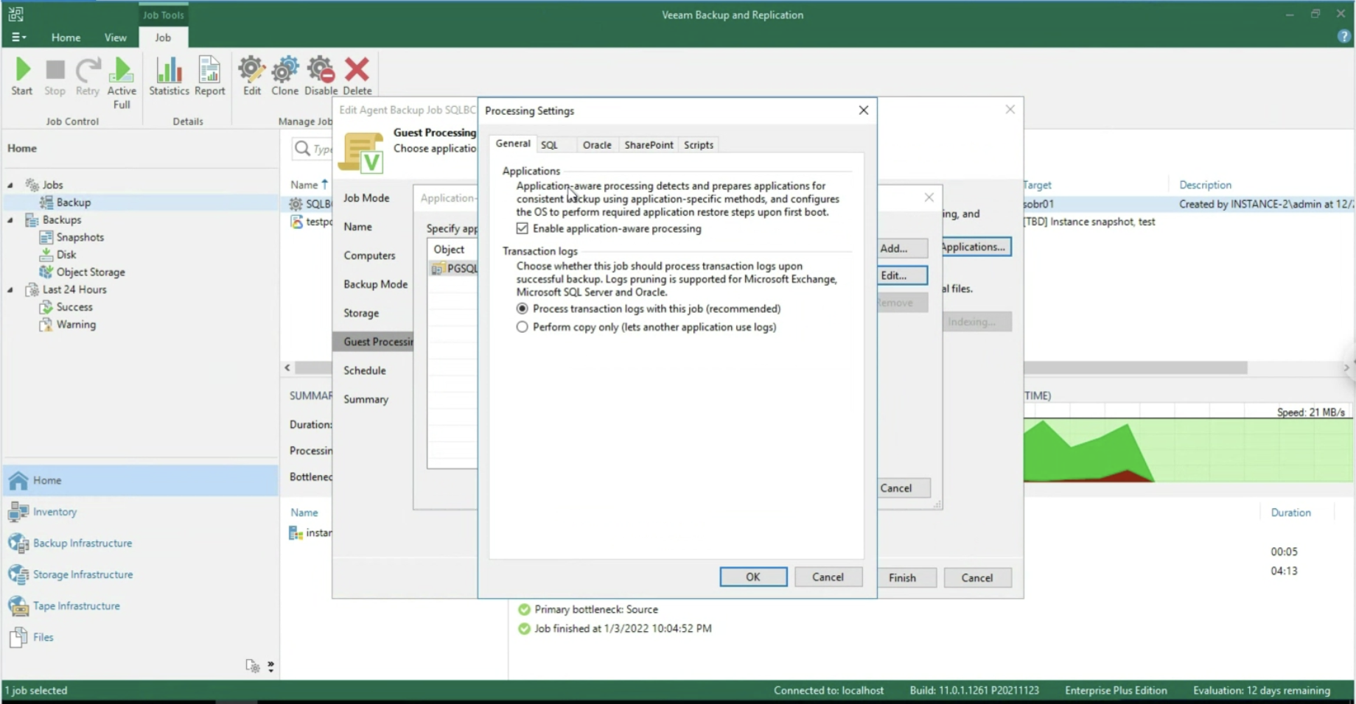Viewport: 1356px width, 704px height.
Task: Collapse the Backups tree node
Action: (10, 220)
